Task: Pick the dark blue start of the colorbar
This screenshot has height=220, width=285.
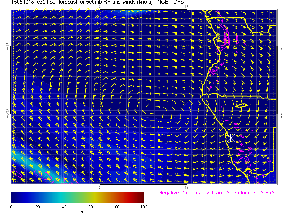Action: pos(13,197)
